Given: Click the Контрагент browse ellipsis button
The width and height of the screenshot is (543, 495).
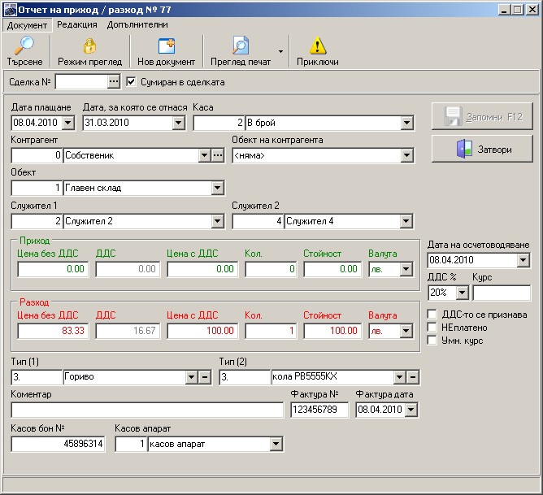Looking at the screenshot, I should coord(218,155).
